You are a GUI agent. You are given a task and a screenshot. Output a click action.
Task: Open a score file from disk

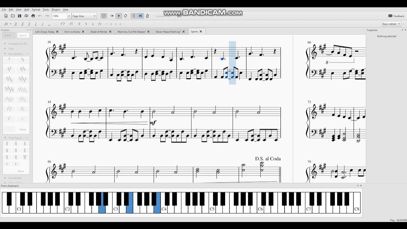coord(13,16)
